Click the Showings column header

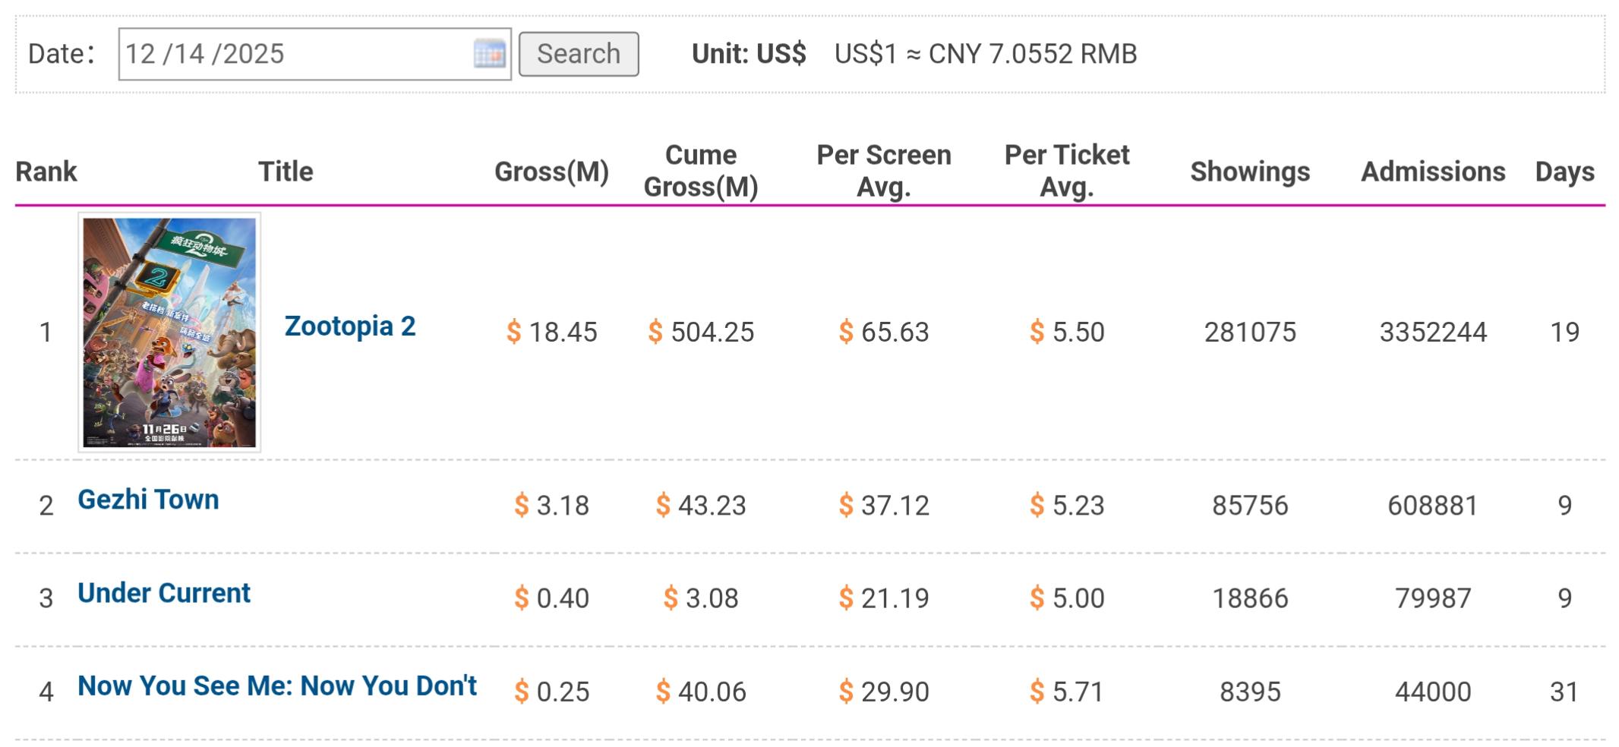click(1250, 172)
